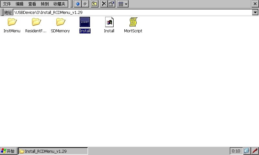
Task: Select the MortScript file icon
Action: click(x=133, y=22)
